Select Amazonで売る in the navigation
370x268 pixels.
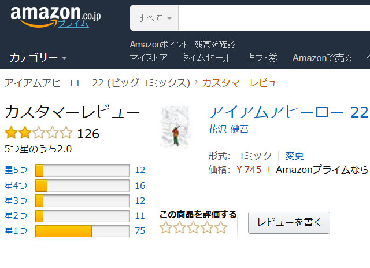click(x=322, y=57)
